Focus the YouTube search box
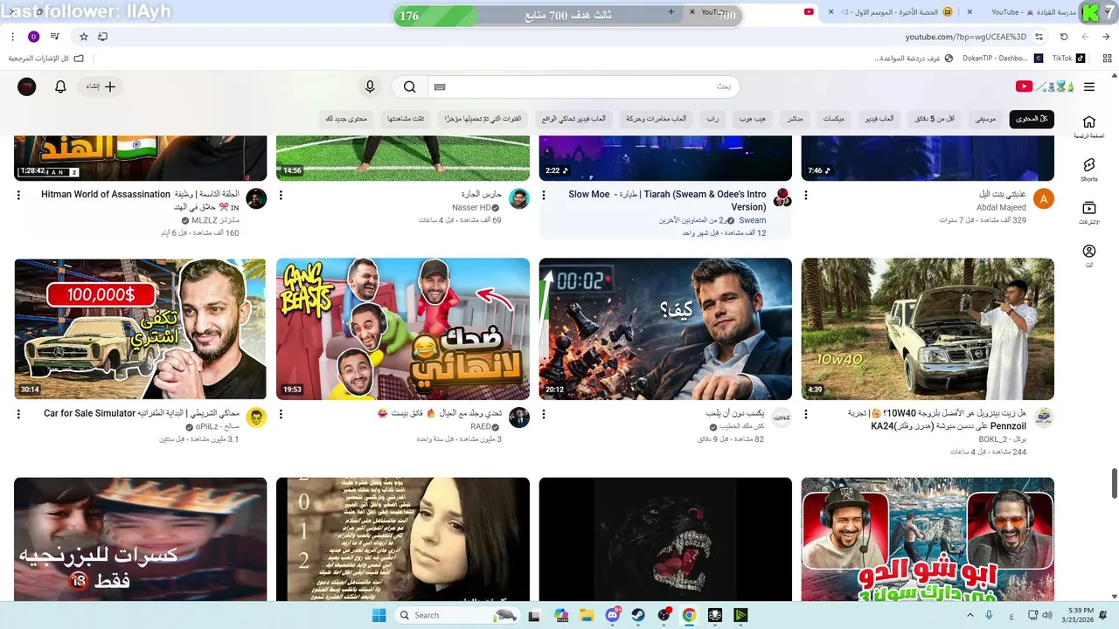Viewport: 1119px width, 629px height. 583,86
